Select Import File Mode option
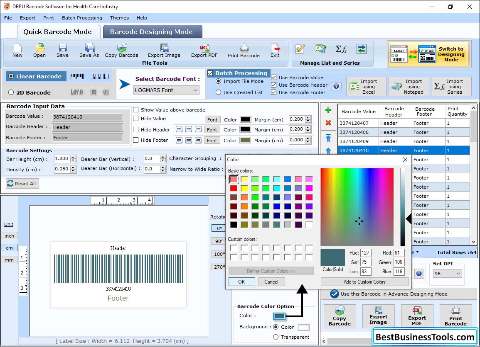The image size is (480, 347). pos(218,81)
